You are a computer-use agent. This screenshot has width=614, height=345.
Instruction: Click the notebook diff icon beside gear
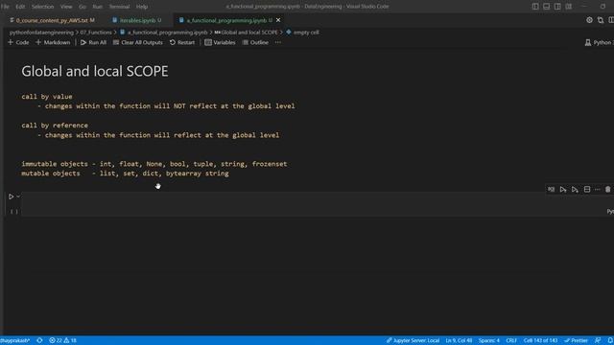pyautogui.click(x=601, y=20)
